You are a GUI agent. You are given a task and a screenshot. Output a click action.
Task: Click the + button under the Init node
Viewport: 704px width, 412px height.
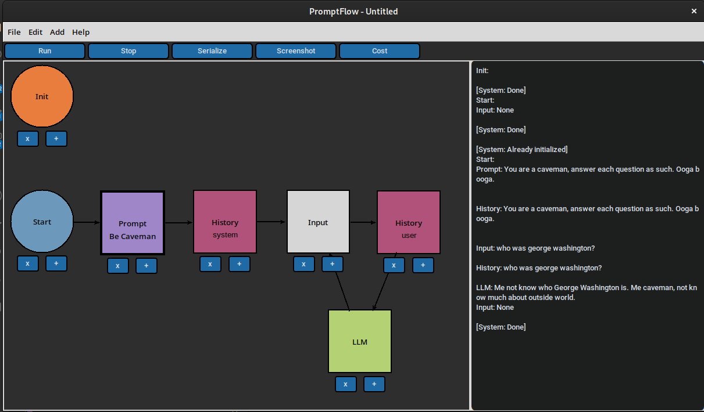click(x=56, y=139)
